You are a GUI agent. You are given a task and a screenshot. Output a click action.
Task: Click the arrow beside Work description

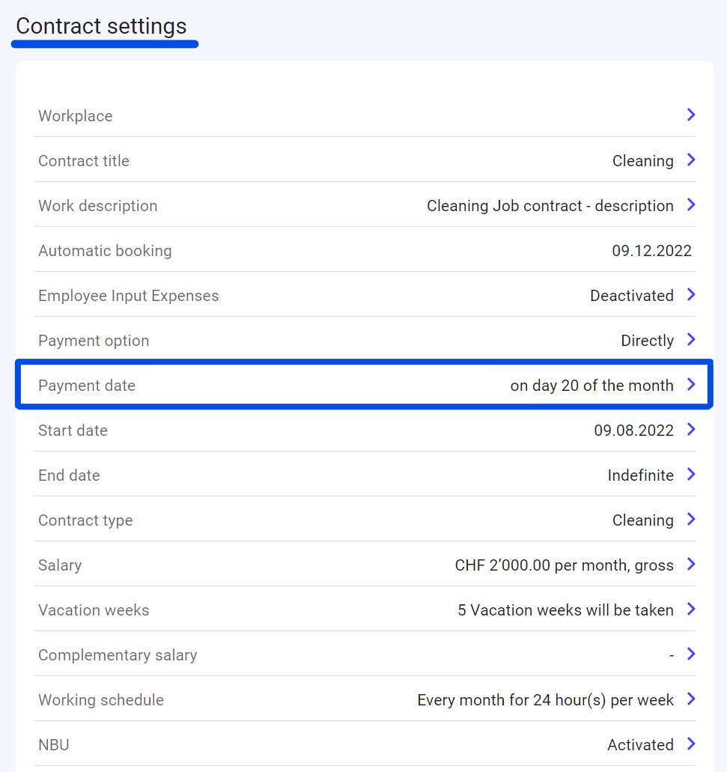pos(691,204)
